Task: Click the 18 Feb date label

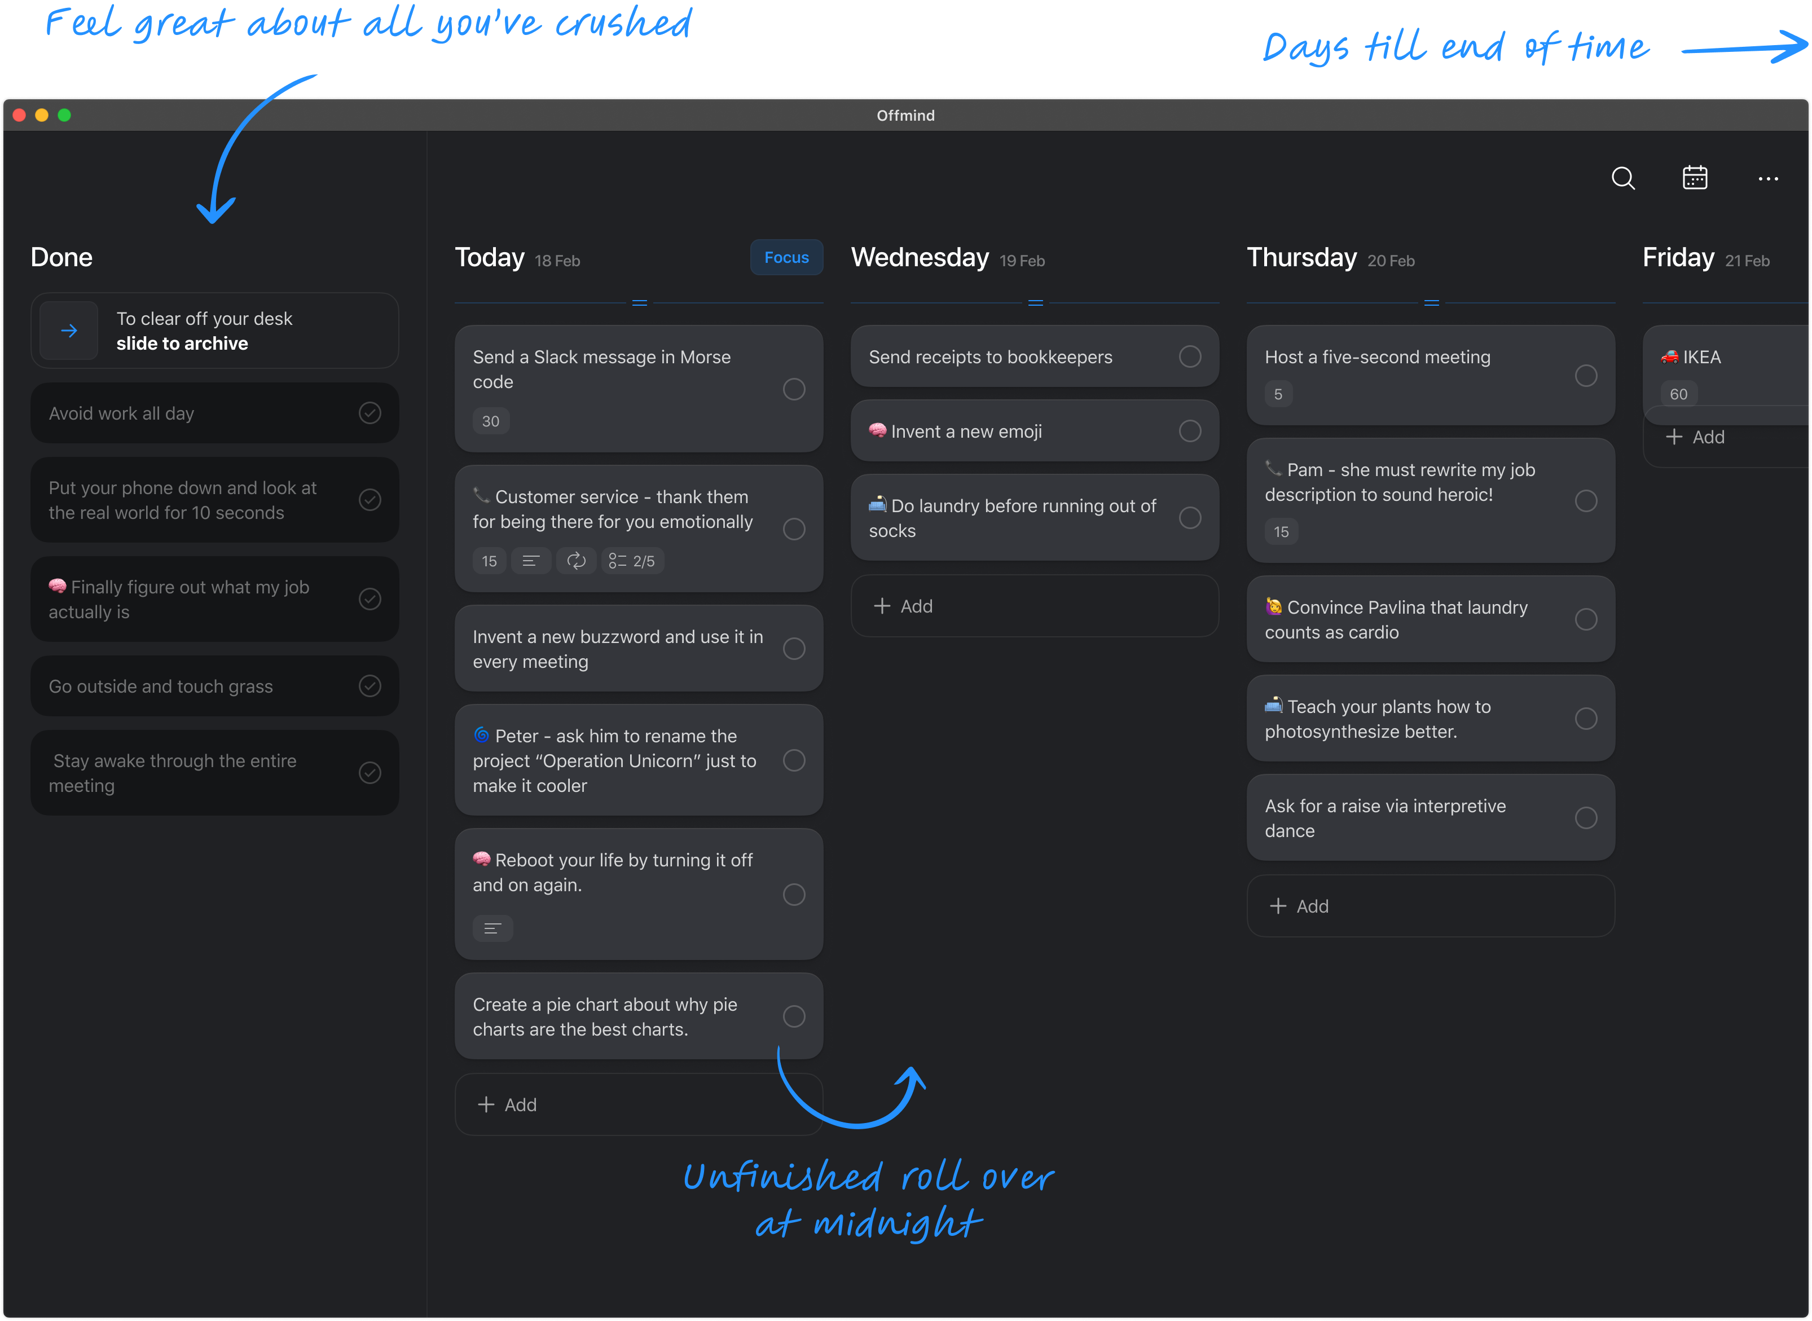Action: [557, 261]
